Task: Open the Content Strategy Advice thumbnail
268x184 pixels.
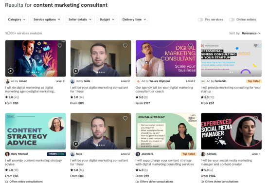Action: pyautogui.click(x=36, y=131)
